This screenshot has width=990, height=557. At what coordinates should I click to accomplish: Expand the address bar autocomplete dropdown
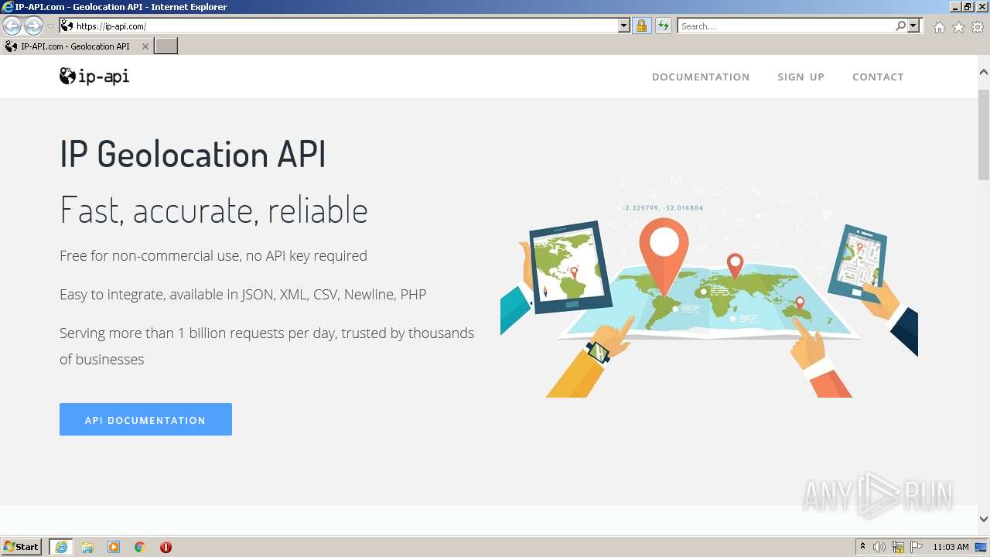point(624,26)
